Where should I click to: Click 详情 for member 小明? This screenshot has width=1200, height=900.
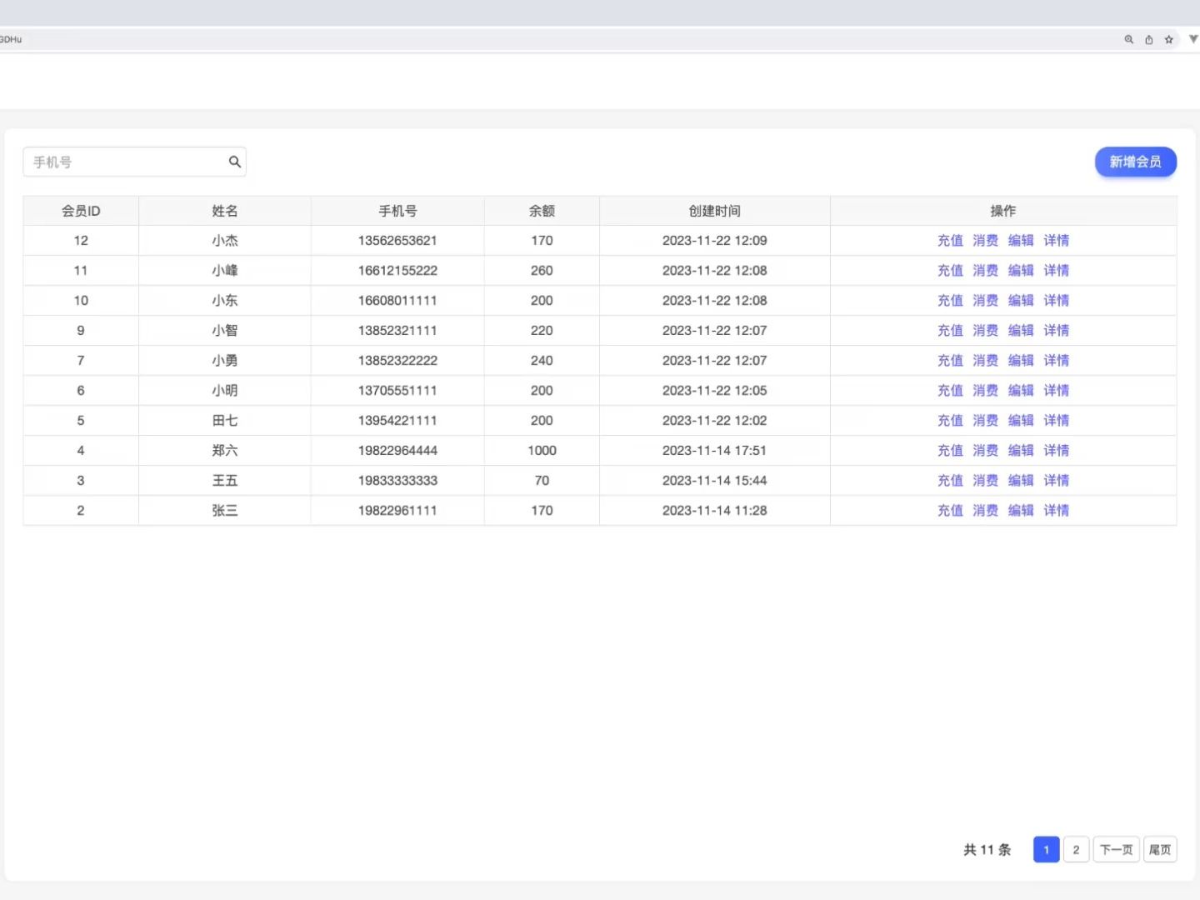[1056, 390]
